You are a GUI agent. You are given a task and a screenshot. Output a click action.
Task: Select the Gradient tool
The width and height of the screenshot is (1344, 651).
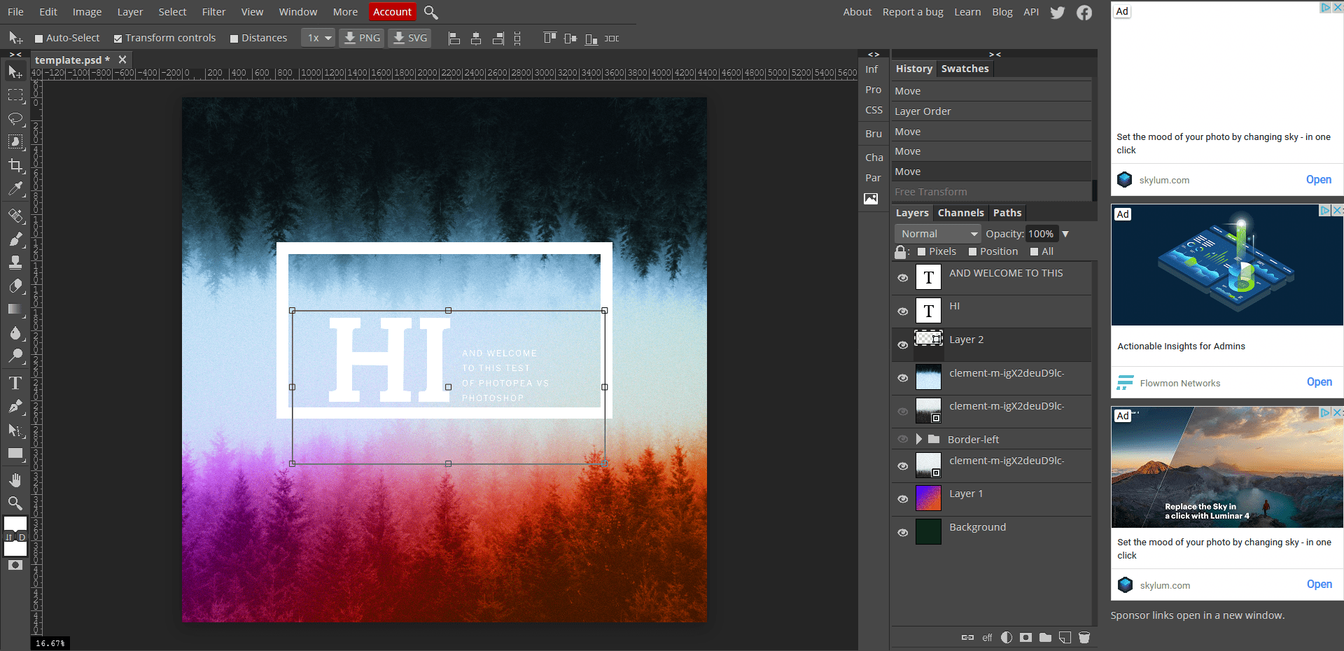[15, 310]
